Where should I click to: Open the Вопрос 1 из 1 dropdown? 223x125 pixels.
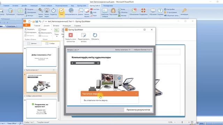coord(73,50)
